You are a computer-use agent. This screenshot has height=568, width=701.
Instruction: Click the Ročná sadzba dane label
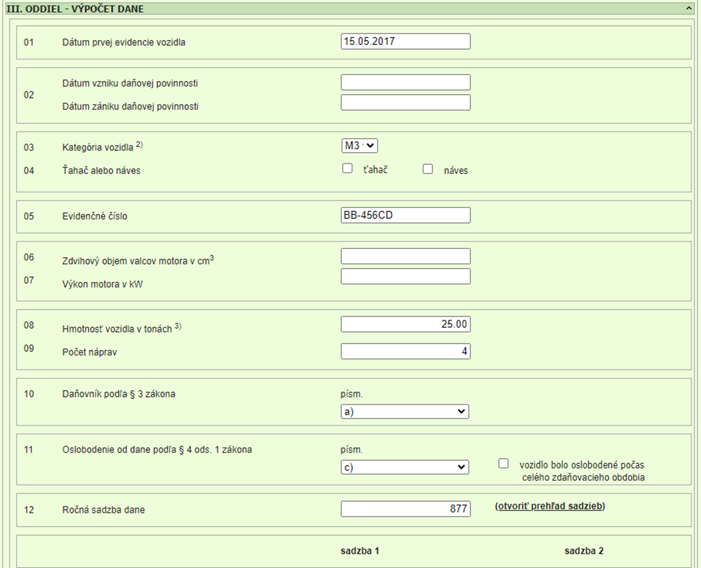pos(103,510)
